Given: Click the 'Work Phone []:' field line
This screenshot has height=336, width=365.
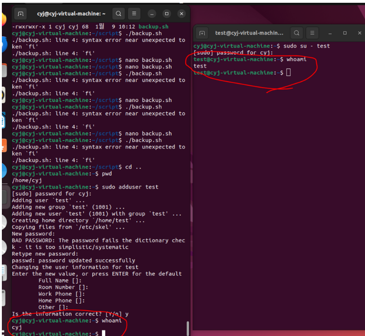Looking at the screenshot, I should (x=62, y=294).
